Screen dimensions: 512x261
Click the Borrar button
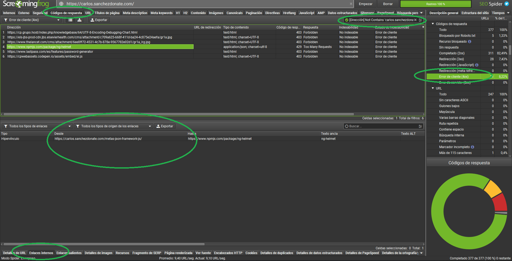click(388, 4)
